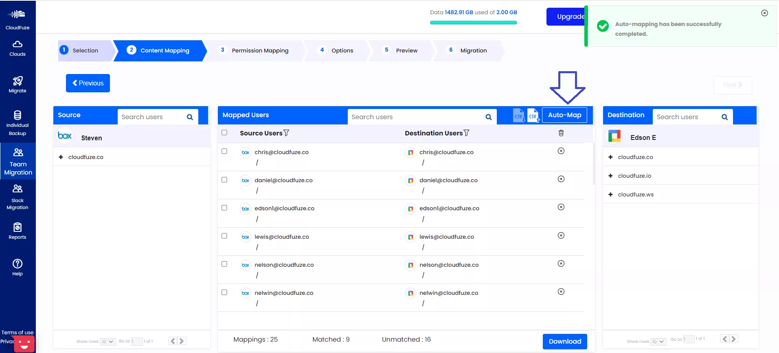
Task: Click the Destination search magnifier icon
Action: point(724,117)
